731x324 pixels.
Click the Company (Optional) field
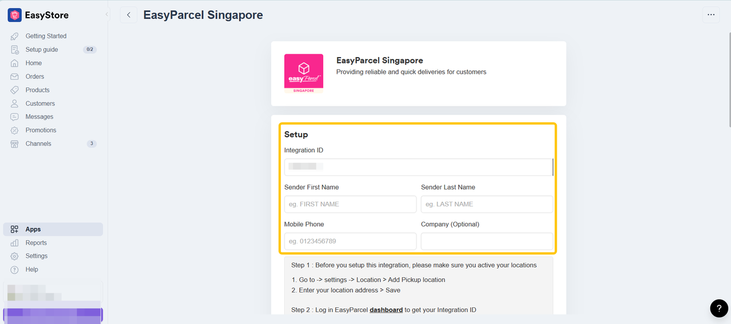click(487, 241)
